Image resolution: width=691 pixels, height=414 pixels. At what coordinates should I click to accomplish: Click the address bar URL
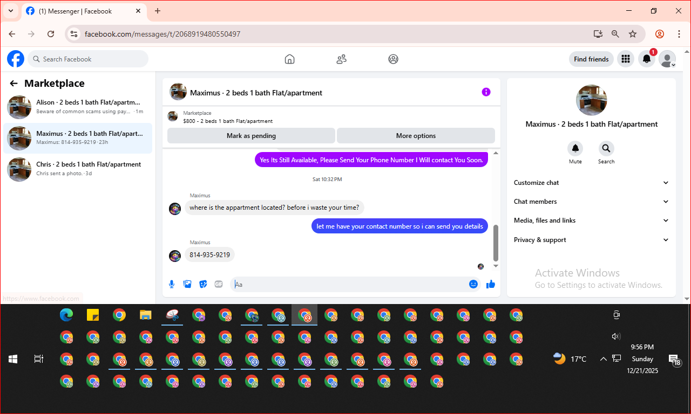(162, 34)
